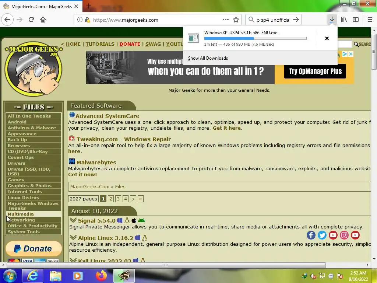Screen dimensions: 377x283
Task: Jump to last page with » button
Action: coord(141,199)
